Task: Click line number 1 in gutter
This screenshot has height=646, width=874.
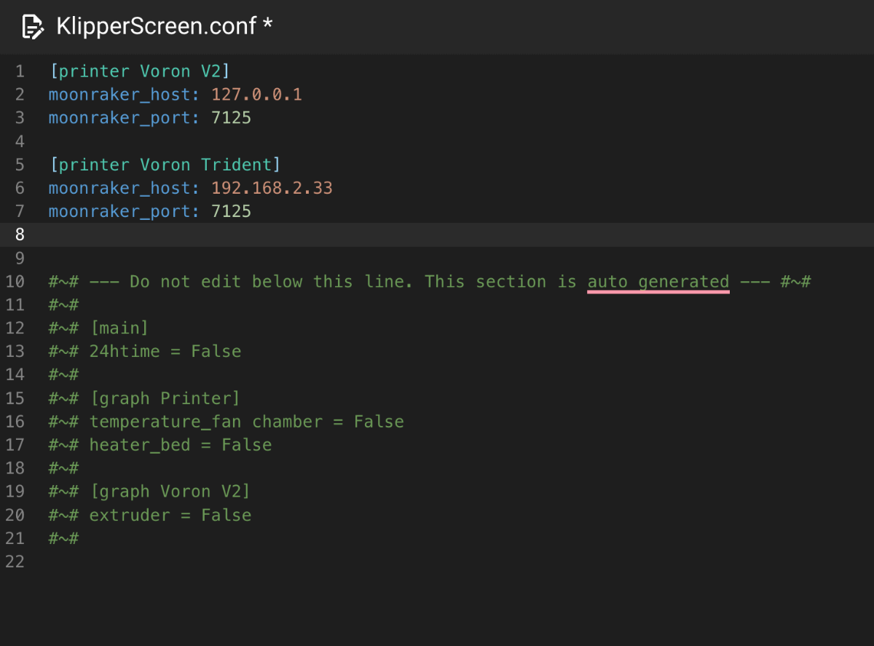Action: click(x=20, y=71)
